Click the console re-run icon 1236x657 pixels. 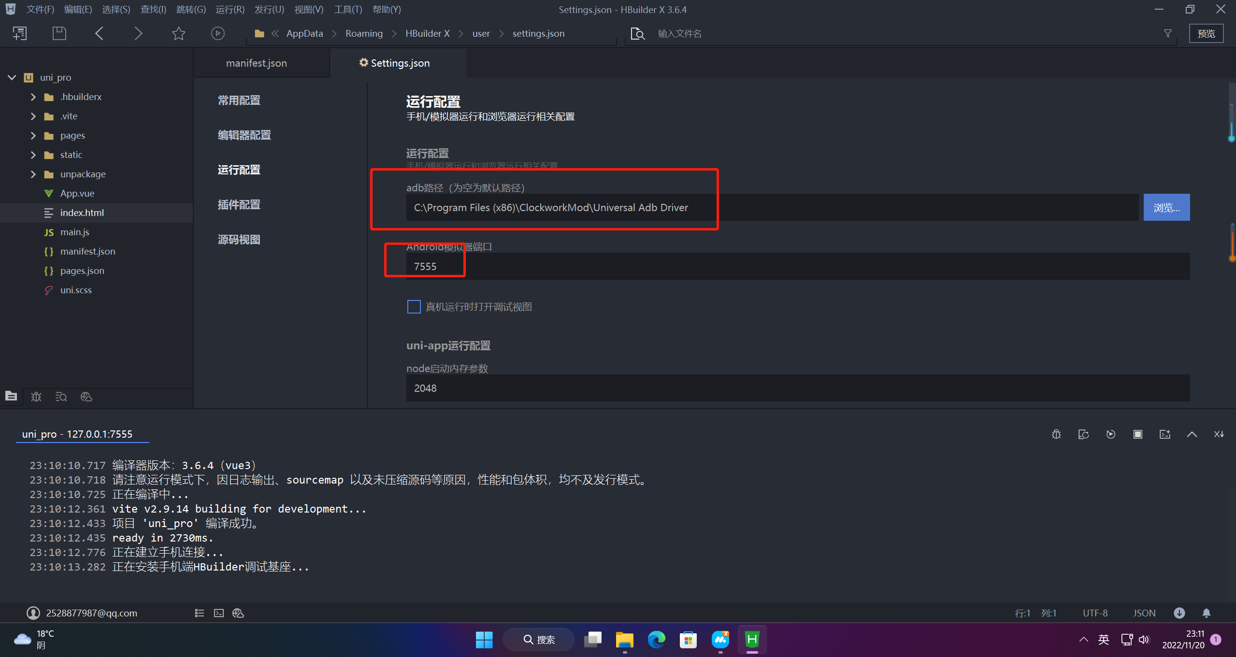tap(1083, 434)
